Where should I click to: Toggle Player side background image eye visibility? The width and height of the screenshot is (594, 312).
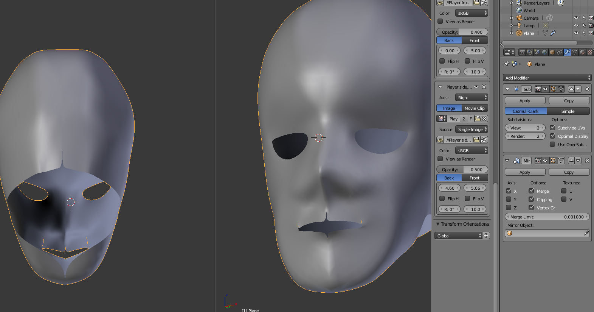(476, 87)
